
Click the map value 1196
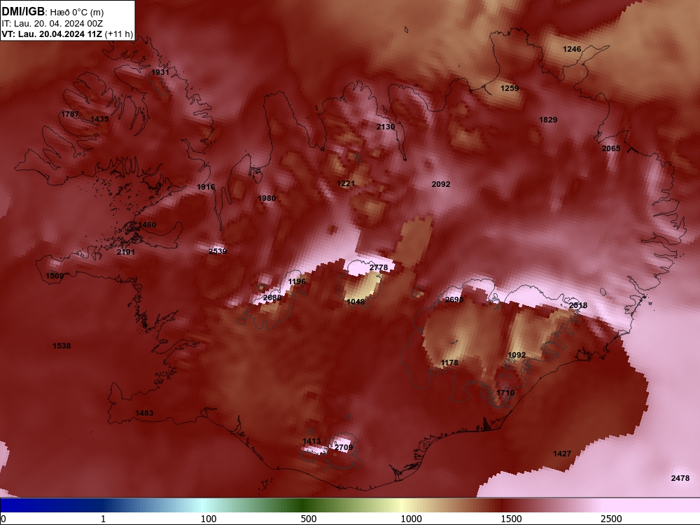point(297,281)
